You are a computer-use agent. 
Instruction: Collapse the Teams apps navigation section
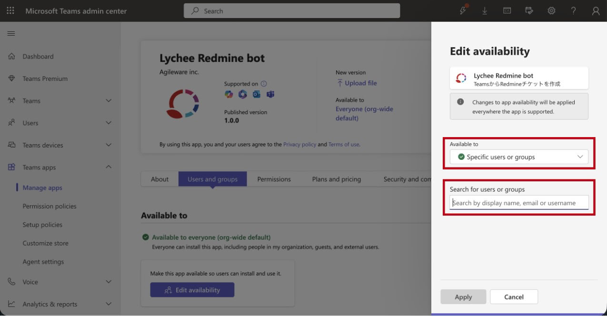tap(109, 167)
